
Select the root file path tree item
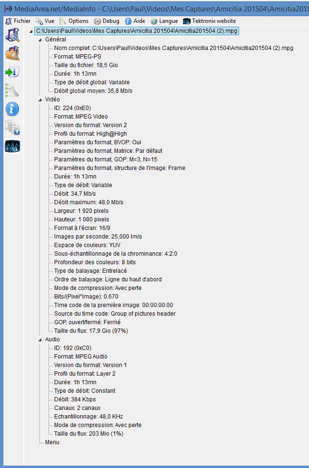point(137,31)
